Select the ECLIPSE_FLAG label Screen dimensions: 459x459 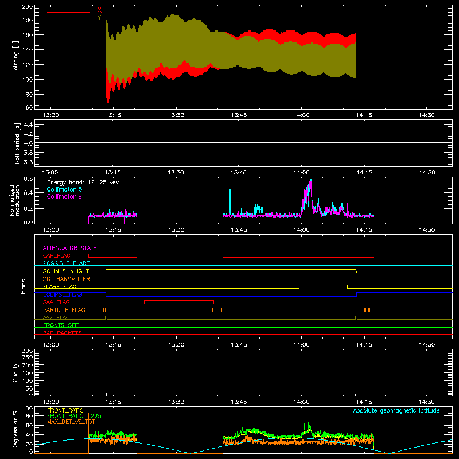click(x=63, y=294)
